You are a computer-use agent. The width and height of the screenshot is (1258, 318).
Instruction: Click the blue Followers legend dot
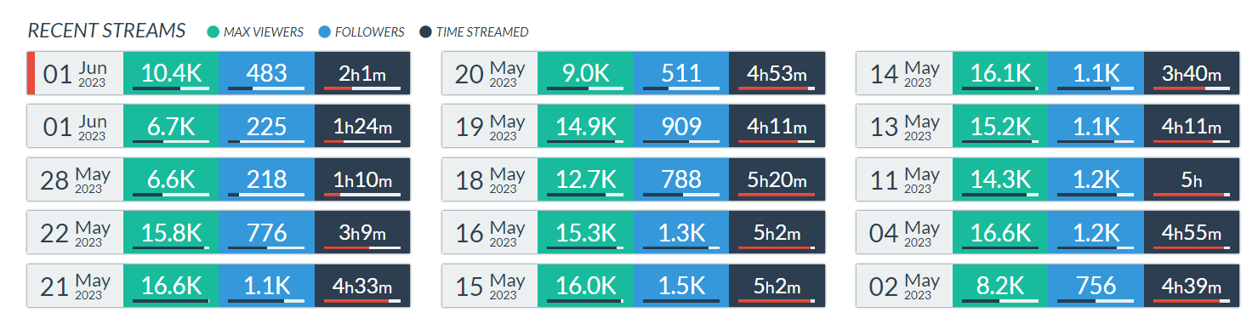point(324,32)
